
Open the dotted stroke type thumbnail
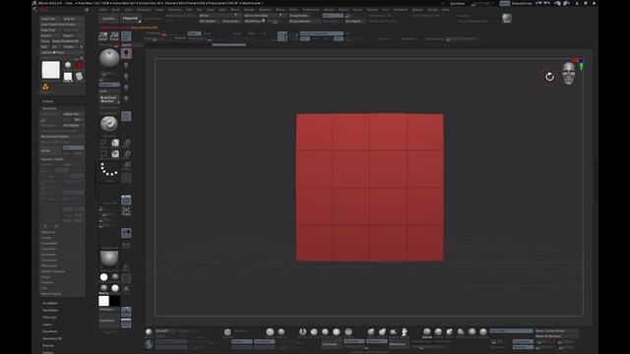[109, 169]
